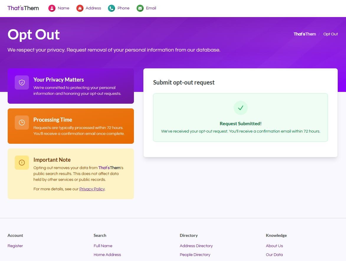Open the People Directory footer link
Screen dimensions: 346x261
(195, 255)
